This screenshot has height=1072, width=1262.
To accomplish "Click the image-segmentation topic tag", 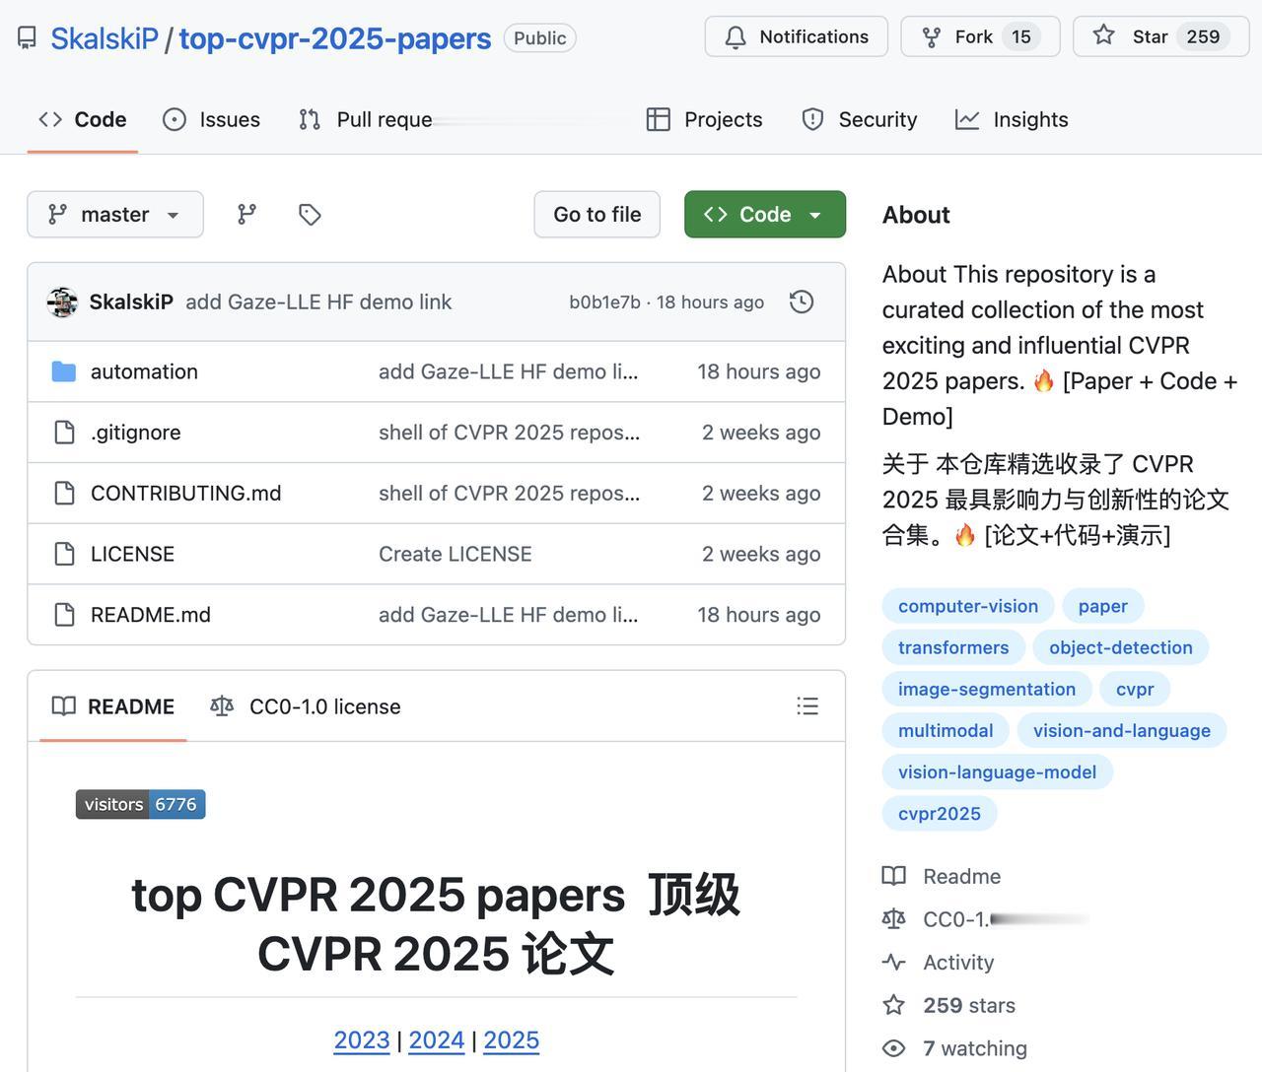I will pos(987,689).
